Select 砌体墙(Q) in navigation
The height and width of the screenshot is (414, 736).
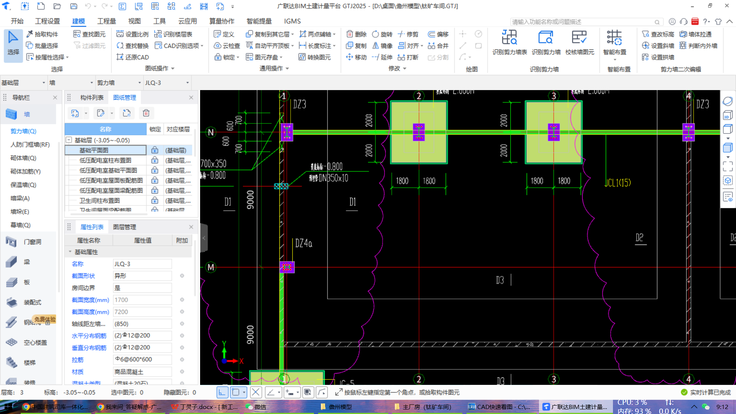pos(23,158)
